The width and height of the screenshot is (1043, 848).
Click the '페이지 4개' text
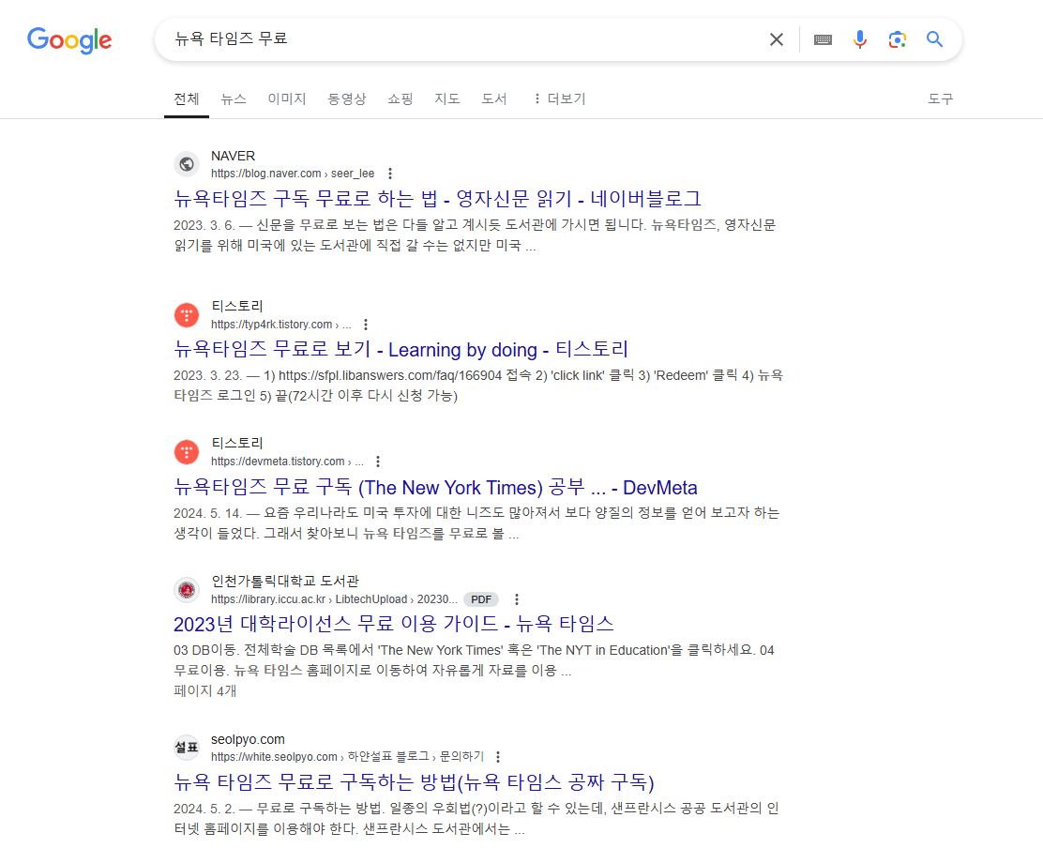(204, 691)
